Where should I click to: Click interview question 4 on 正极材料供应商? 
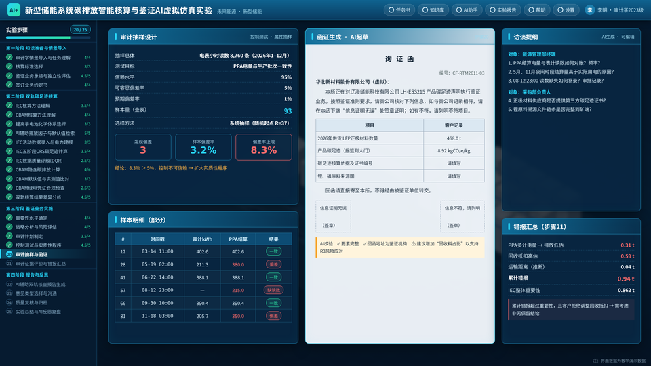pyautogui.click(x=557, y=100)
